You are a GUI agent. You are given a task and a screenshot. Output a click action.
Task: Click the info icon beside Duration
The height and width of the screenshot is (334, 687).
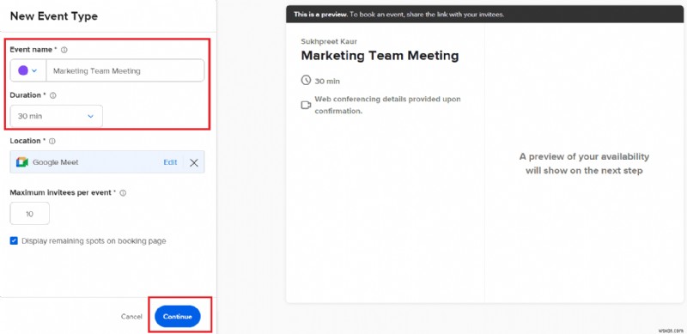[x=53, y=95]
